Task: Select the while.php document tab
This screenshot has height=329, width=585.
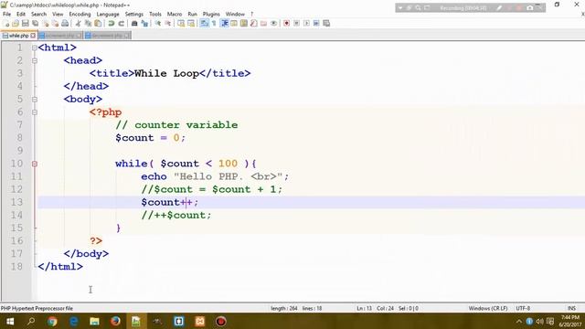Action: click(x=19, y=36)
